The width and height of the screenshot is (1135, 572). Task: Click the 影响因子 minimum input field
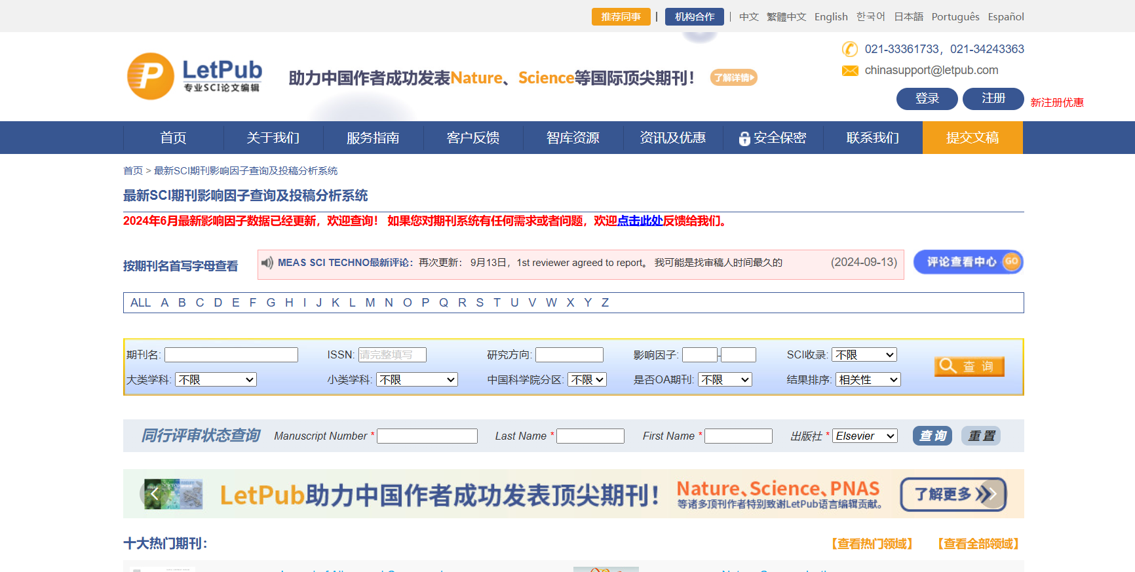700,354
